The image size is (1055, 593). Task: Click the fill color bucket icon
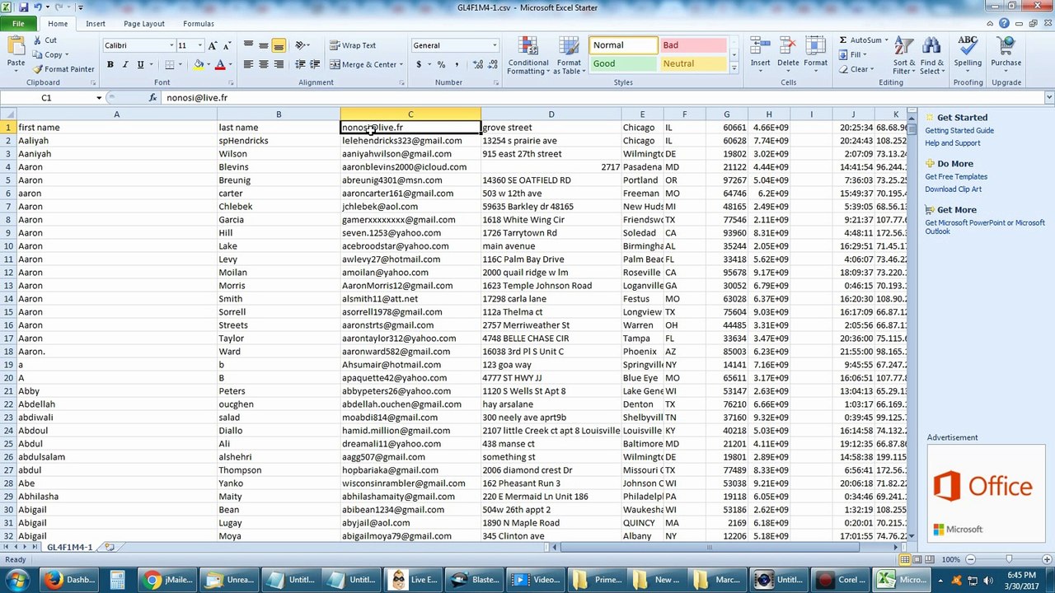point(199,64)
